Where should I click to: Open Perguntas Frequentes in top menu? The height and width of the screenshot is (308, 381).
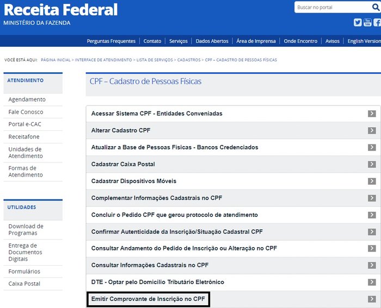[x=111, y=41]
